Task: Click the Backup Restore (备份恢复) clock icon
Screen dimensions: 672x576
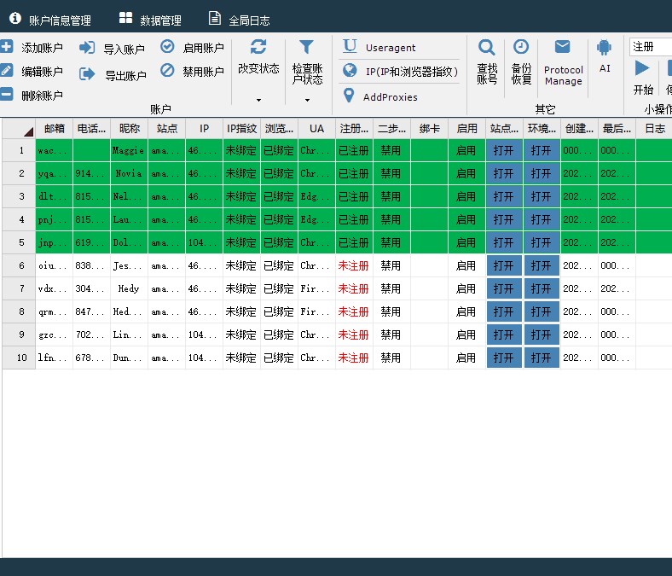Action: (x=521, y=47)
